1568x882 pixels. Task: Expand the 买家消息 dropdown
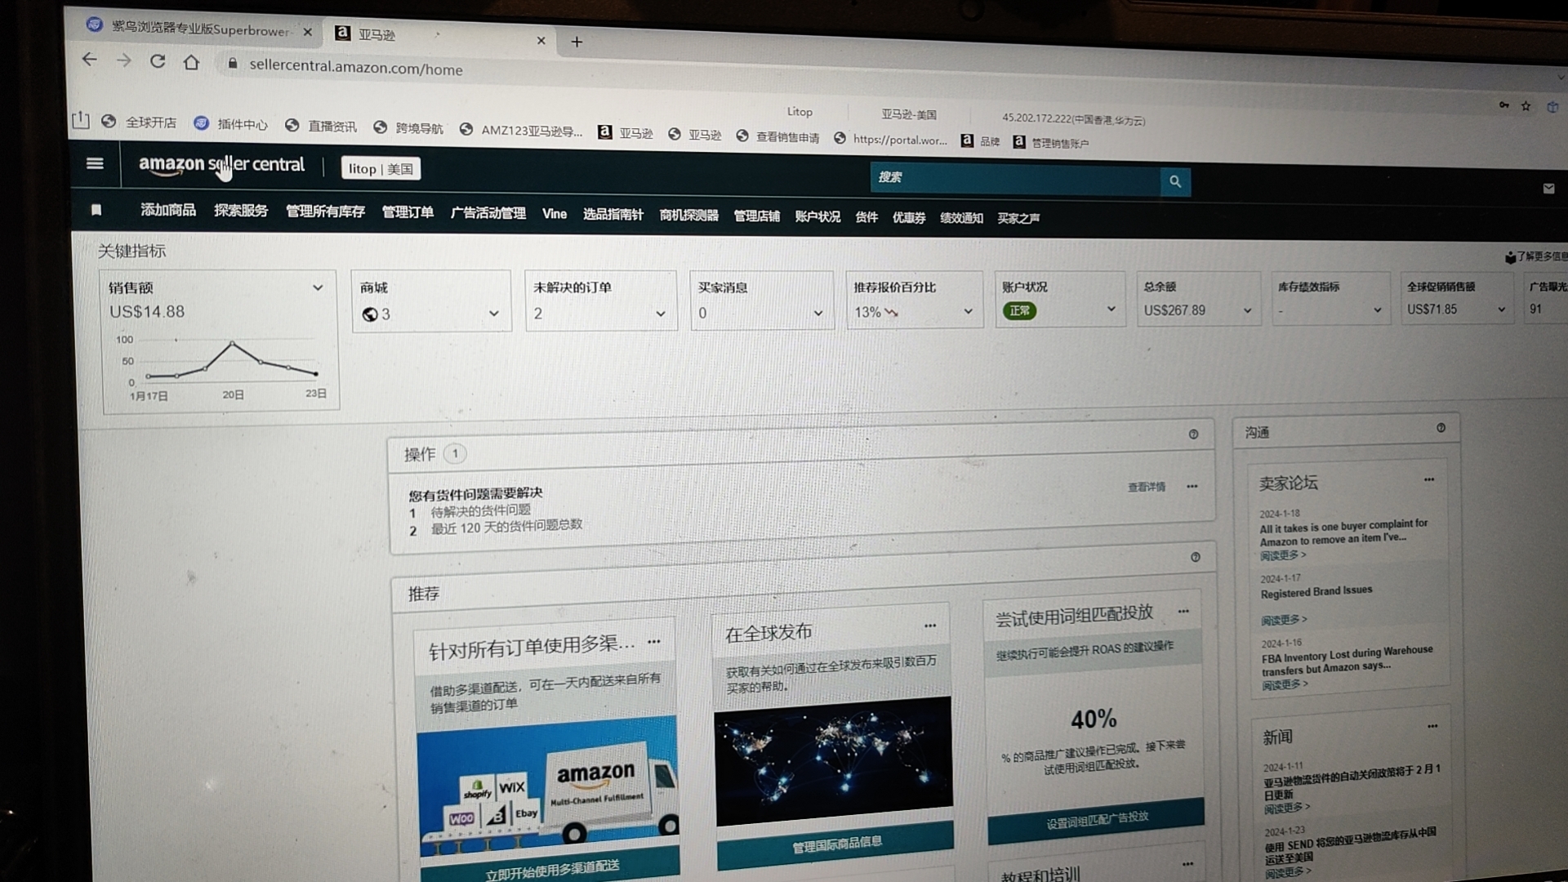coord(817,314)
